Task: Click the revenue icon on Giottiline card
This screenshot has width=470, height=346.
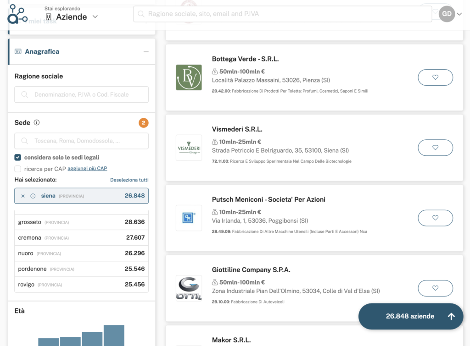Action: click(215, 283)
